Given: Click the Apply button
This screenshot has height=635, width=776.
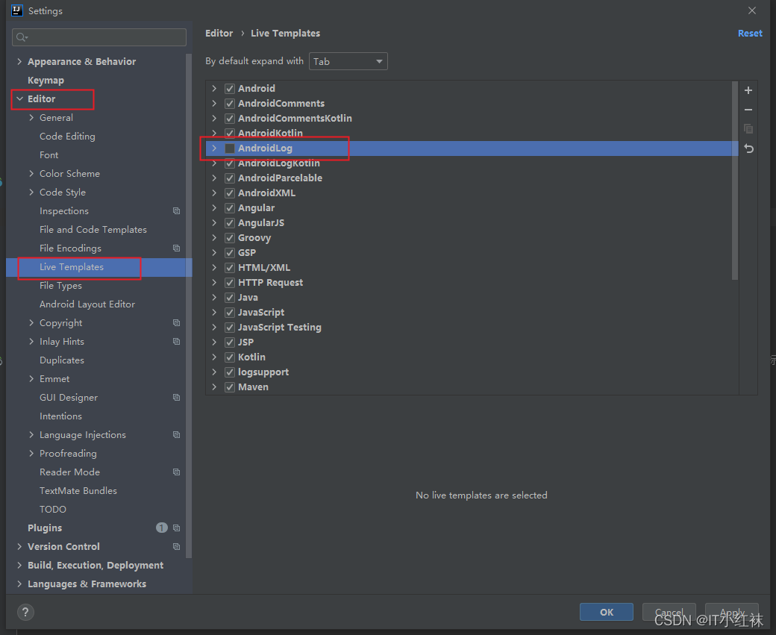Looking at the screenshot, I should (x=732, y=612).
